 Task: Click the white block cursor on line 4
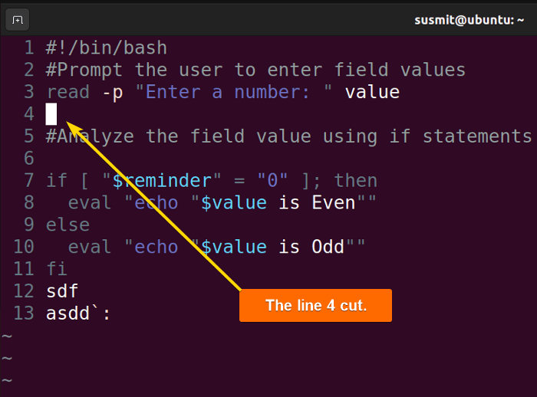tap(51, 114)
